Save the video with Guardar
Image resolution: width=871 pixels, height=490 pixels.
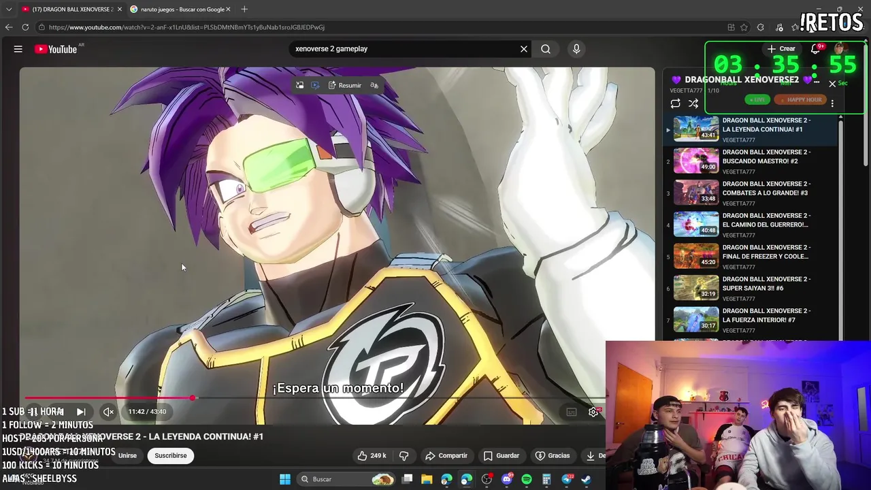[502, 456]
